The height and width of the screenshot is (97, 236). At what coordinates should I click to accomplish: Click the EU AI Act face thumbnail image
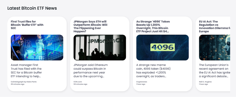point(215,47)
